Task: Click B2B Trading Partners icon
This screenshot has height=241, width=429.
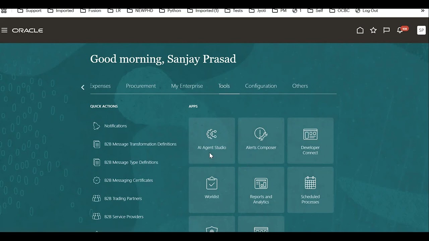Action: (x=97, y=198)
